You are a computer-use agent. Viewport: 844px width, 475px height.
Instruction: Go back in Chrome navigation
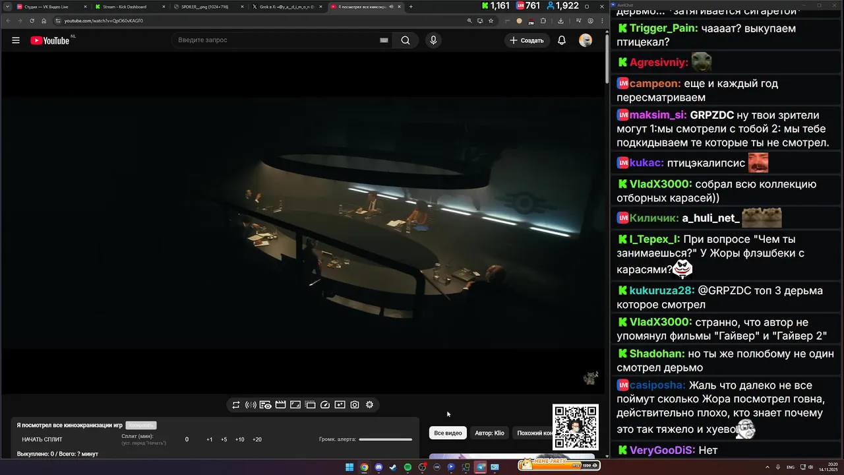click(x=7, y=20)
